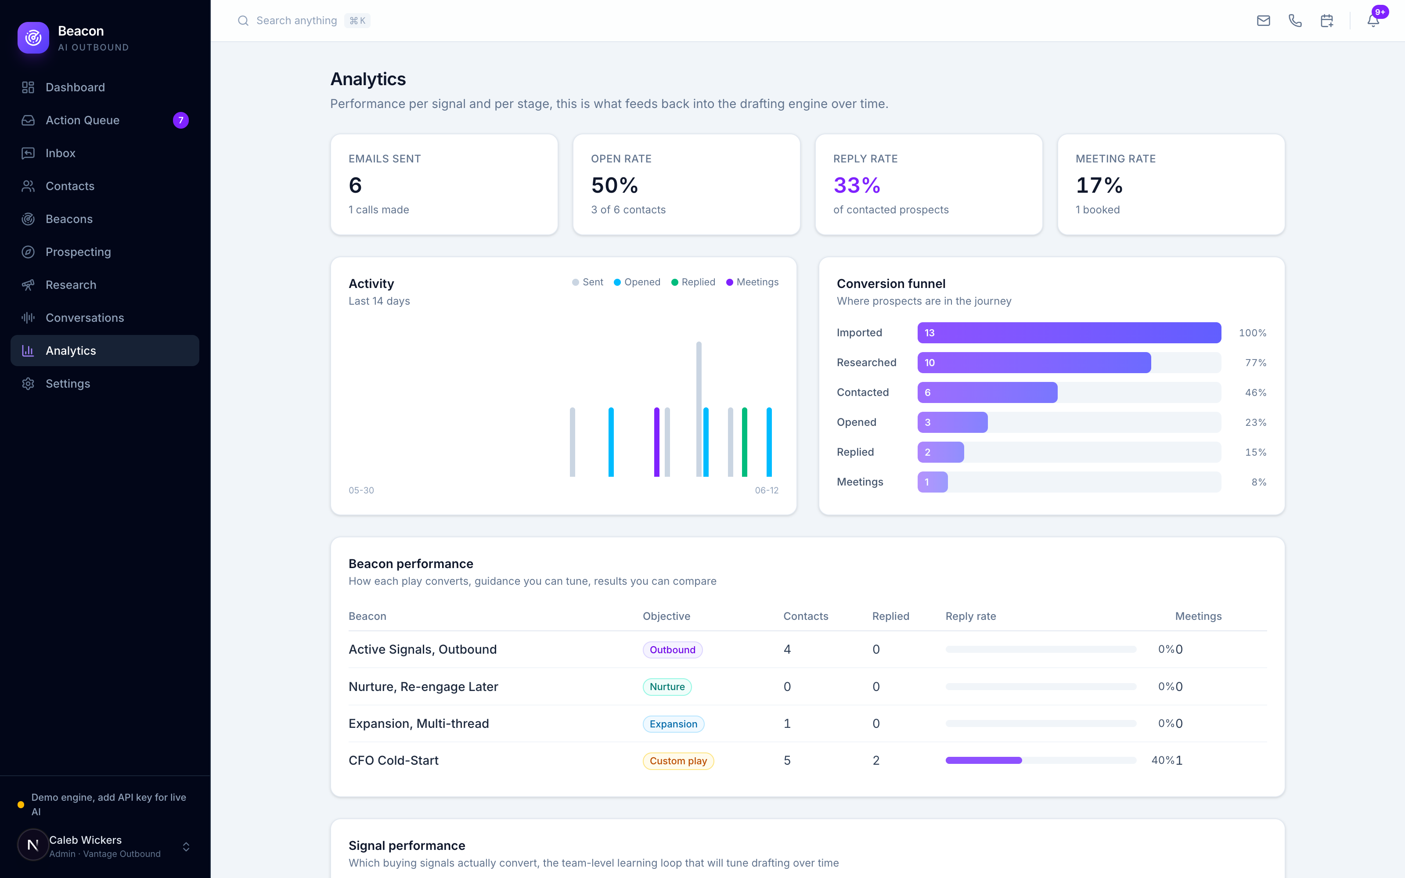Open notifications bell icon
1405x878 pixels.
(1373, 21)
